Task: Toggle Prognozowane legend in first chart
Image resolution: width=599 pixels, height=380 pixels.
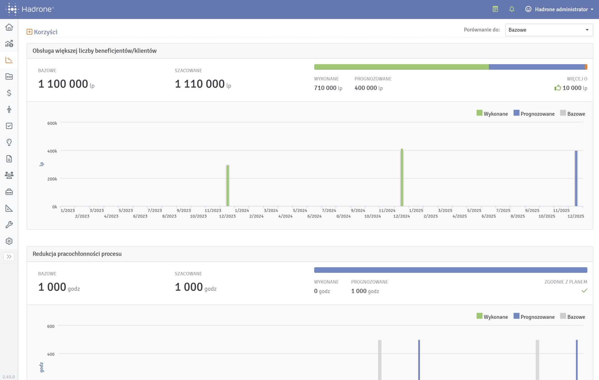Action: 534,114
